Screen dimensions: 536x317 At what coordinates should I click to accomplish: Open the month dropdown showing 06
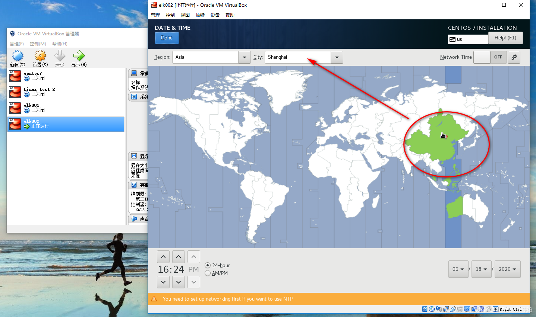pyautogui.click(x=458, y=269)
